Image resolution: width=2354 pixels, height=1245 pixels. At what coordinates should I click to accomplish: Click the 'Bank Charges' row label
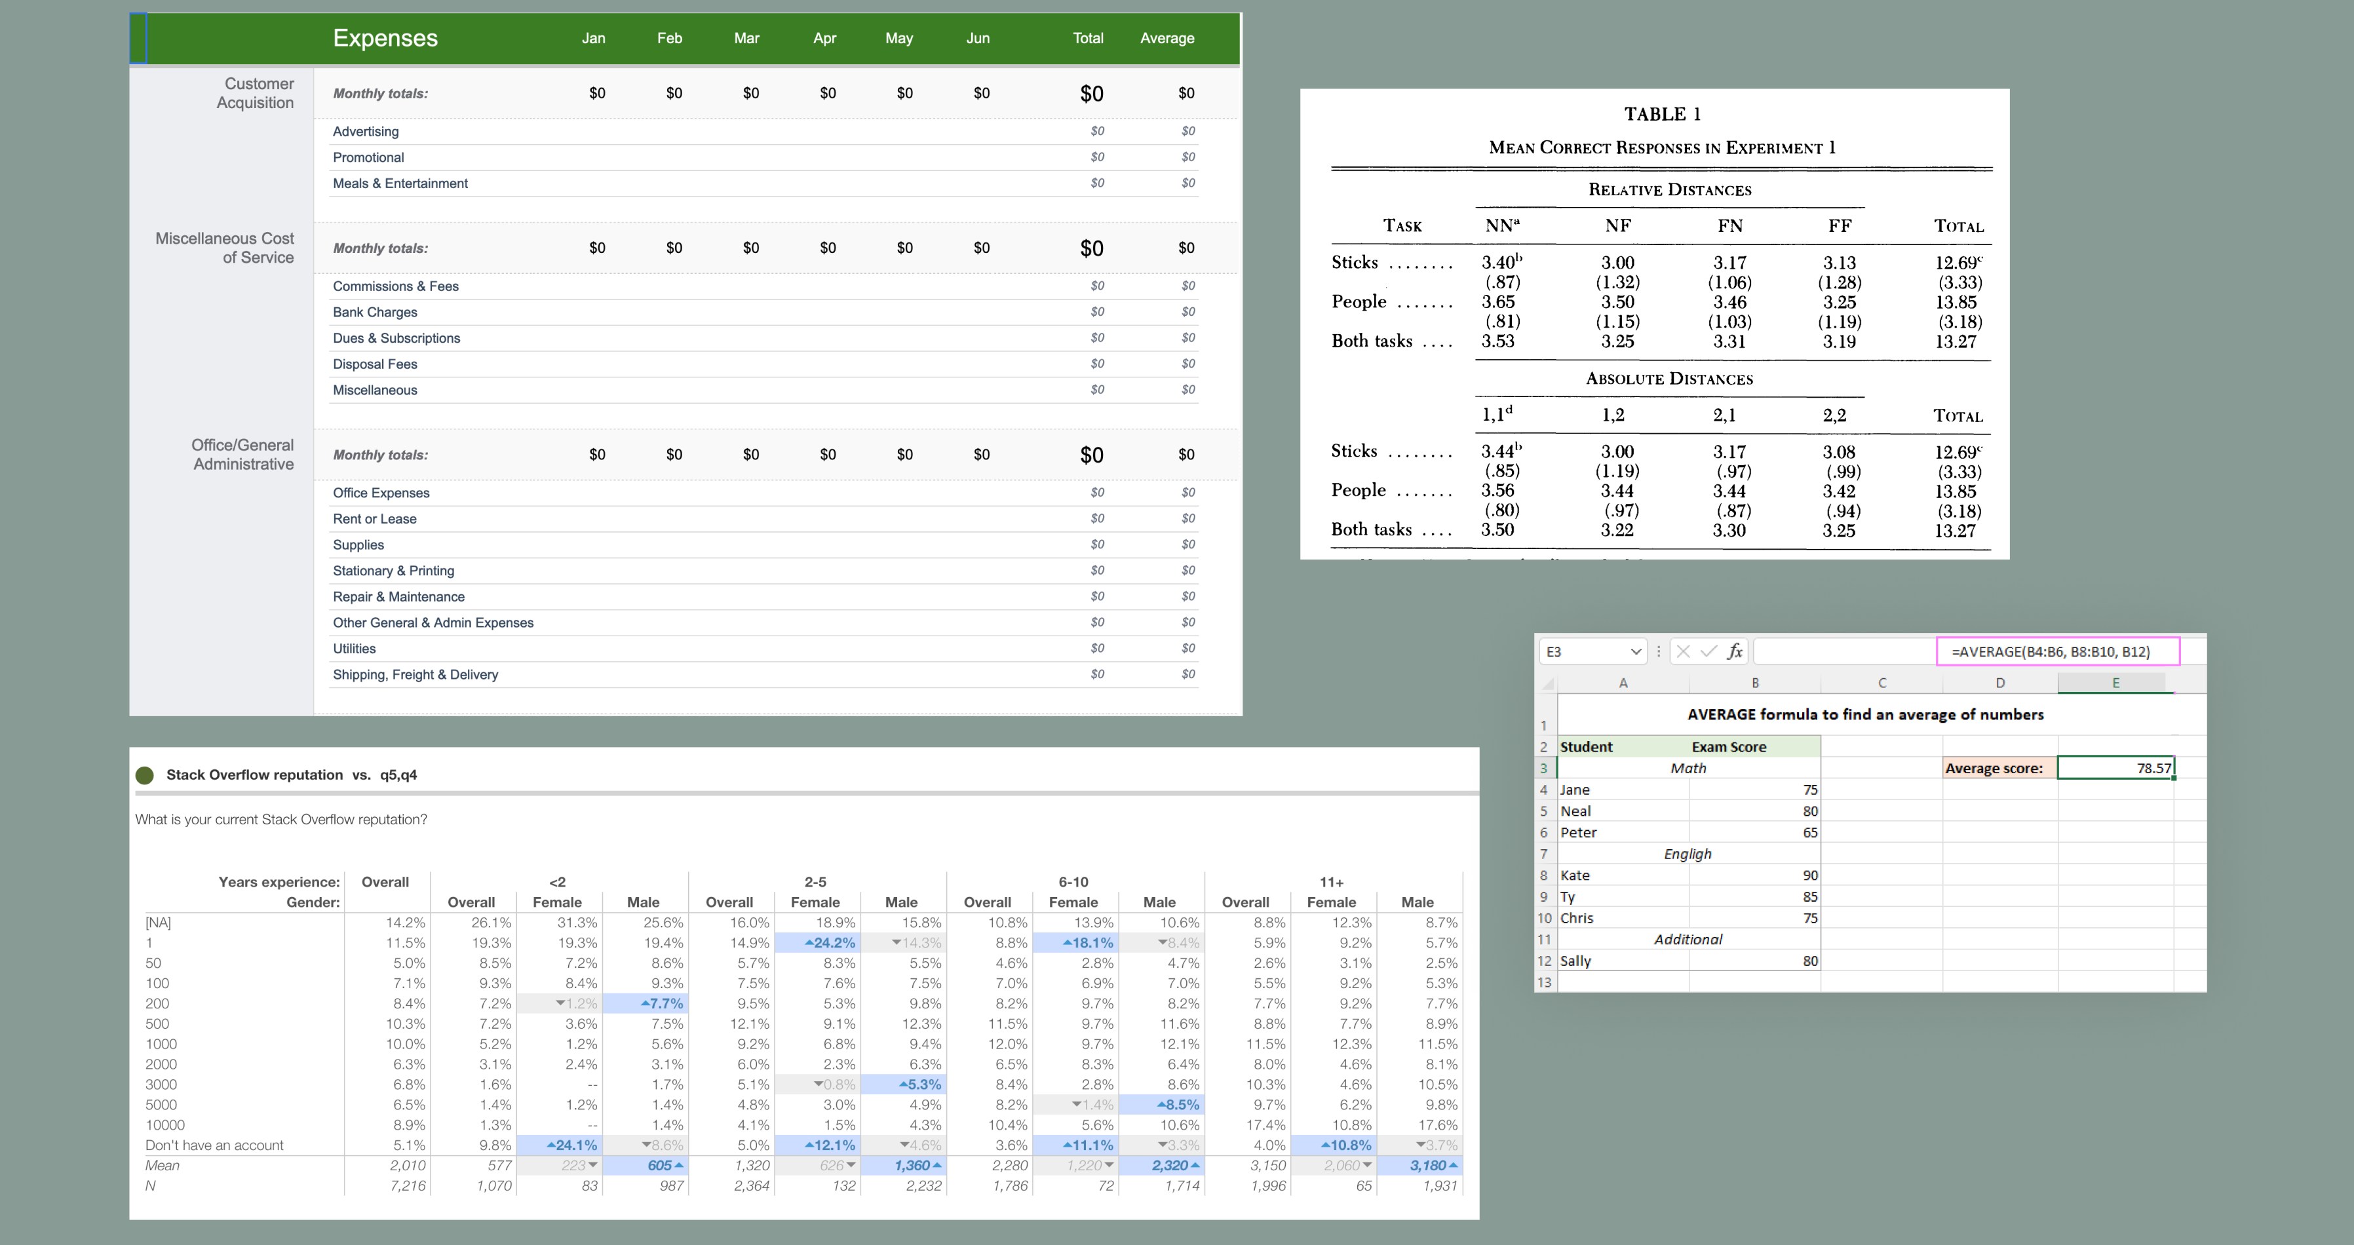375,313
